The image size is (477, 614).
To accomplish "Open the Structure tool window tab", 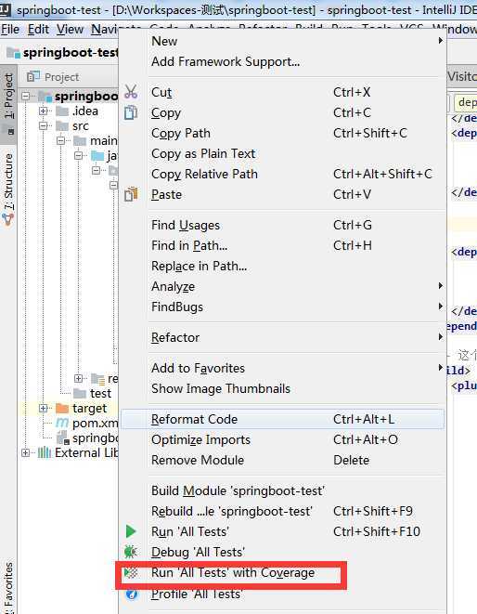I will 8,189.
